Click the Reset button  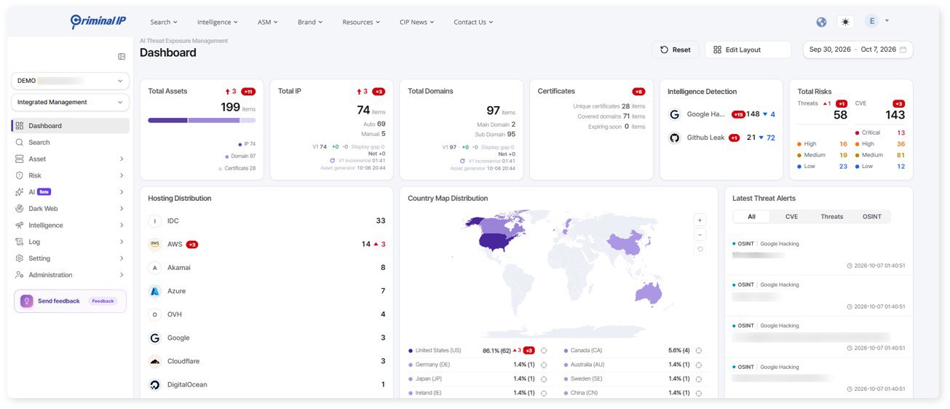pos(675,49)
